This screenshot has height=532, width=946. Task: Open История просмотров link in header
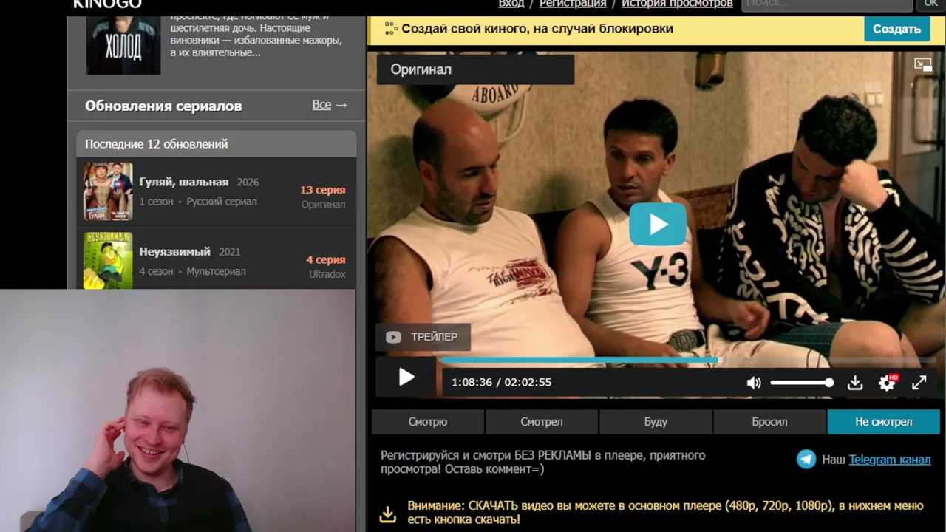point(677,4)
